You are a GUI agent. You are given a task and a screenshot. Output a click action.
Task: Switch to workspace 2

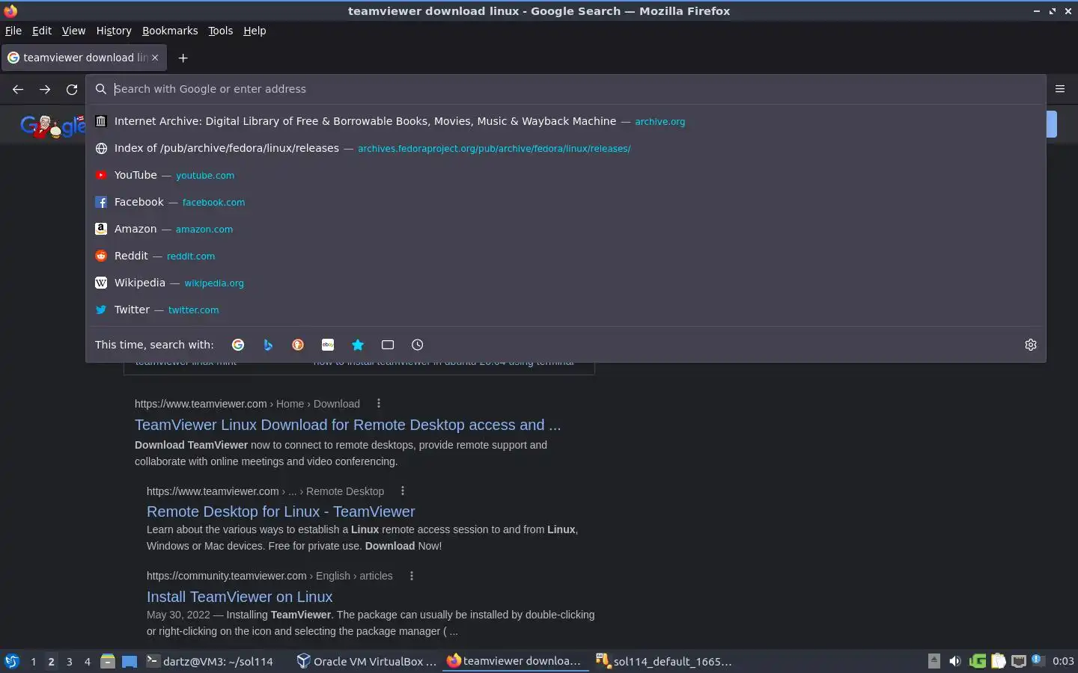(x=51, y=661)
